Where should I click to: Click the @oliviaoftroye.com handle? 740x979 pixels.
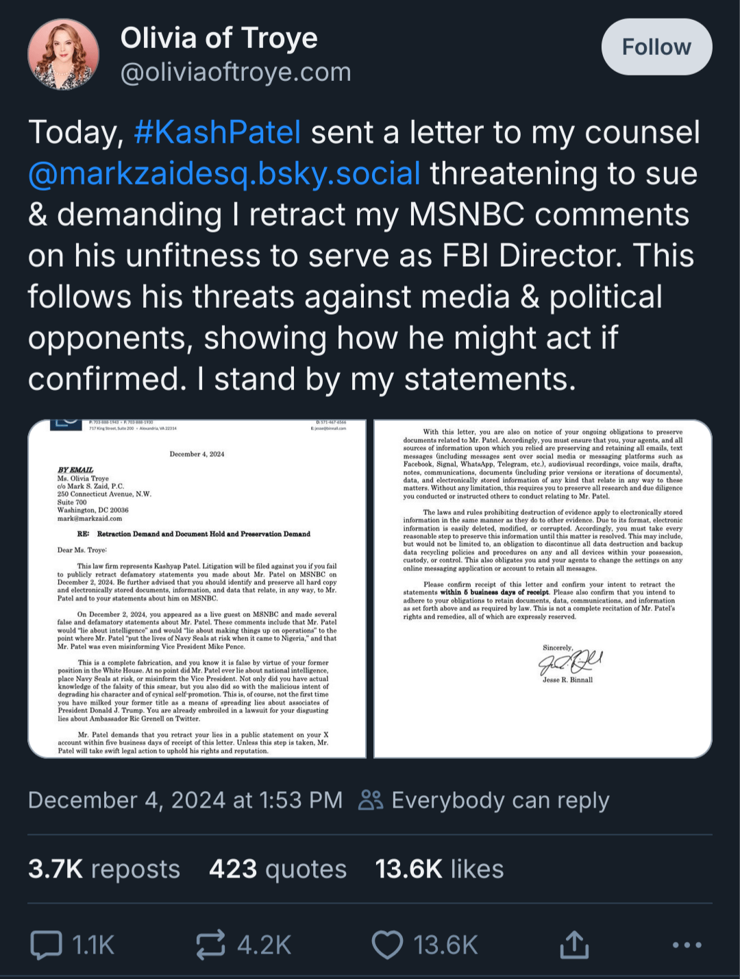[236, 72]
